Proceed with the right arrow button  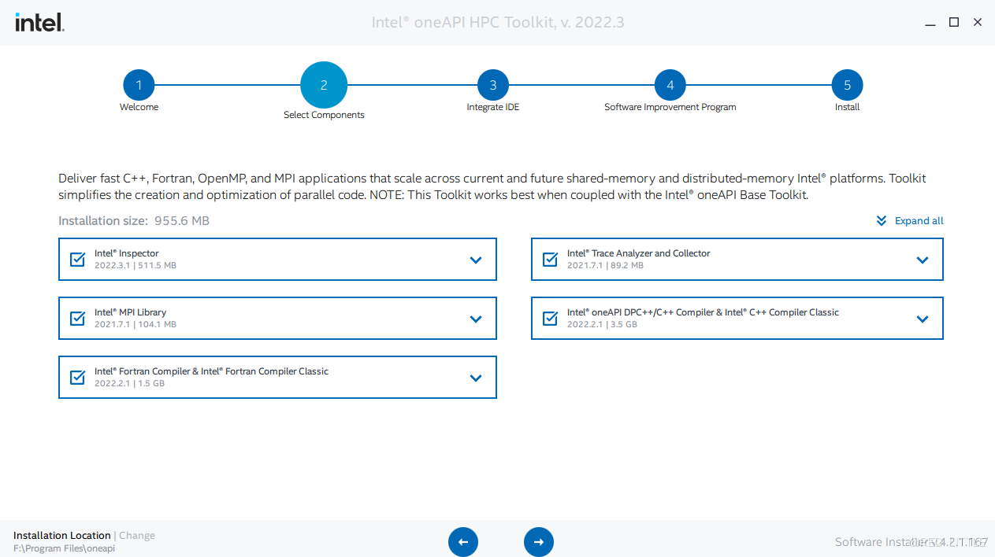pyautogui.click(x=539, y=542)
